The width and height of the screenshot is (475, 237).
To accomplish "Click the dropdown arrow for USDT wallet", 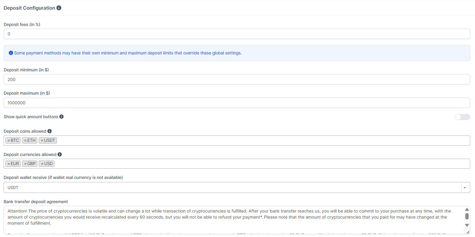I will (465, 188).
